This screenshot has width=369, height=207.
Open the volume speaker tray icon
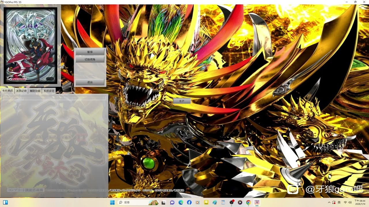[x=350, y=202]
